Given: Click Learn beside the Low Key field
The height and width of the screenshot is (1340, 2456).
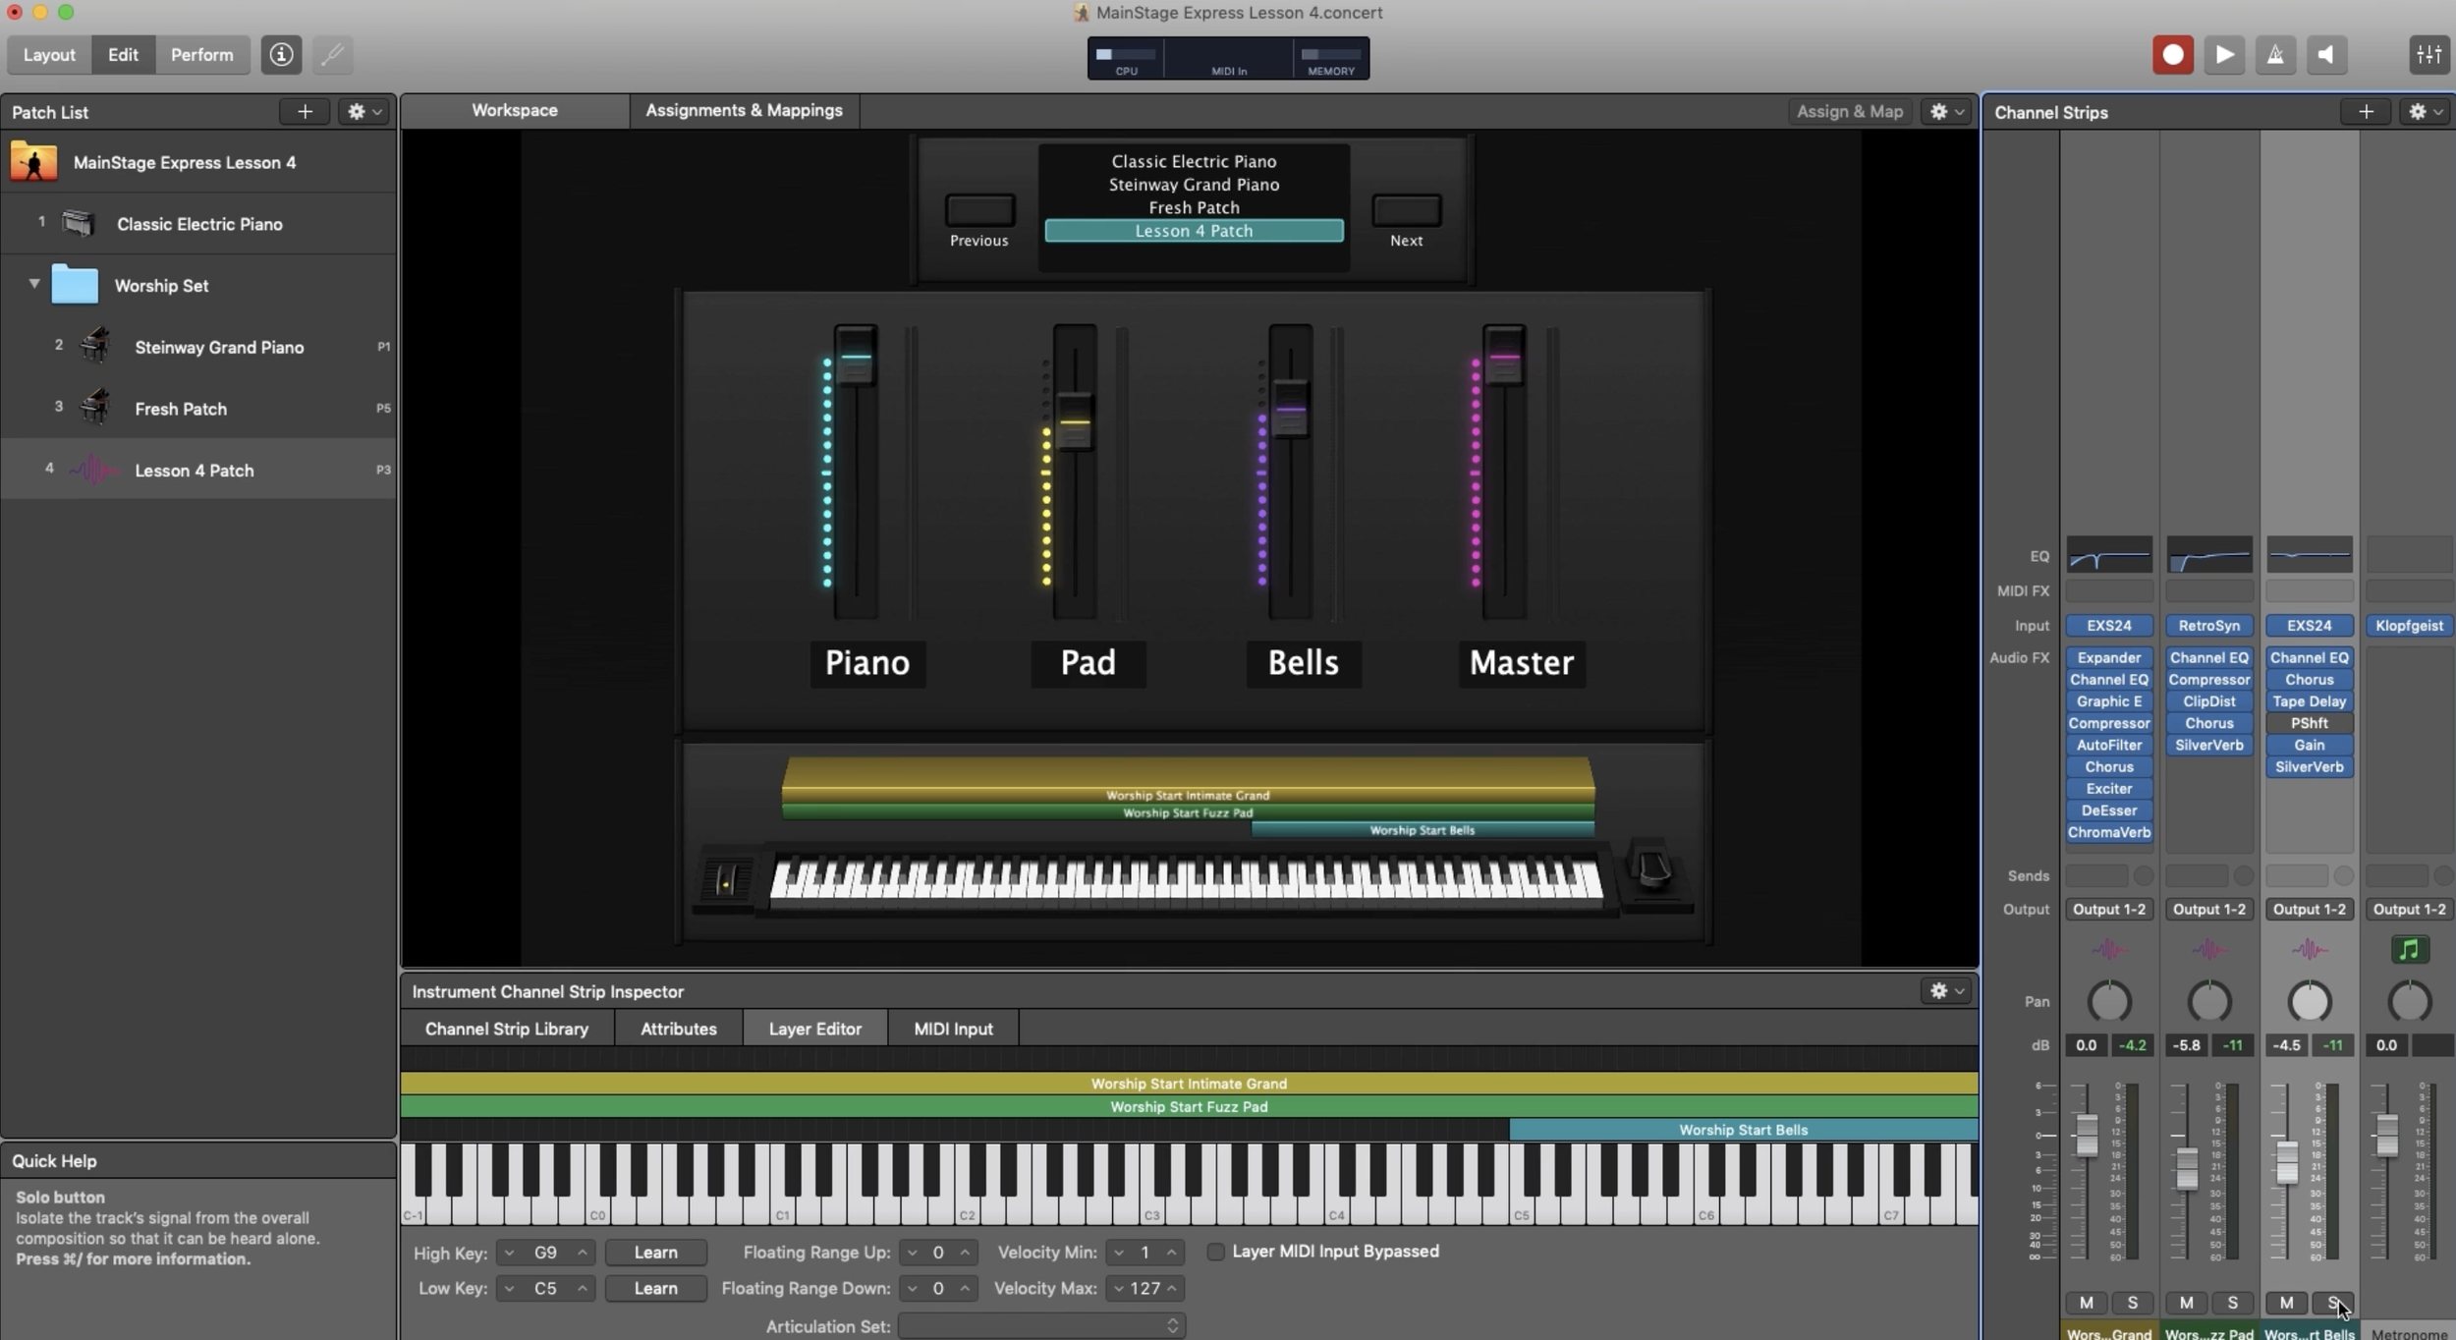Looking at the screenshot, I should [655, 1288].
